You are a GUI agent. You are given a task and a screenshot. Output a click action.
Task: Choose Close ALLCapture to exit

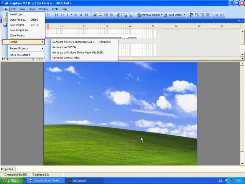[23, 55]
